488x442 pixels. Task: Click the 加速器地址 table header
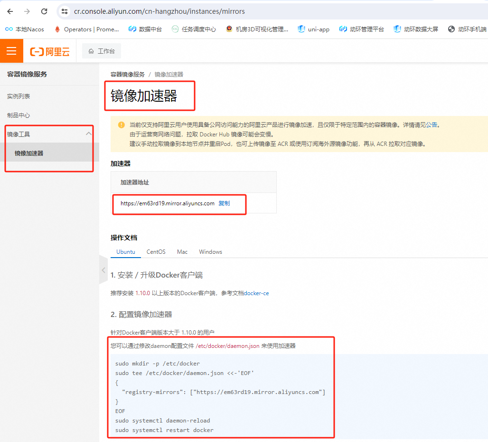pyautogui.click(x=135, y=182)
